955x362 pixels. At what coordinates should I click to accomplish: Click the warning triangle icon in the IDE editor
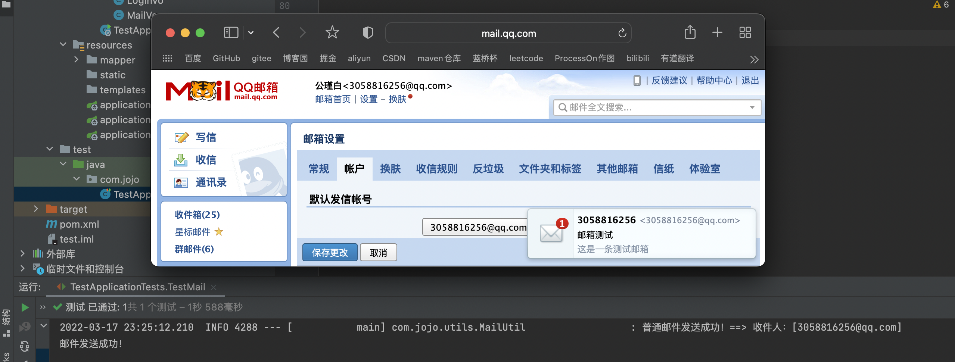click(937, 4)
